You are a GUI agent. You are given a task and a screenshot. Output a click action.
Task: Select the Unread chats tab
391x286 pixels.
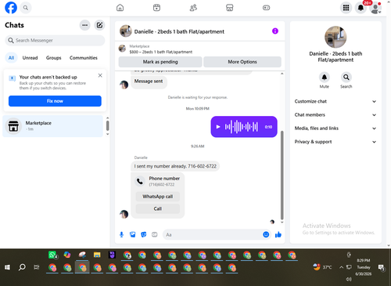pyautogui.click(x=30, y=58)
